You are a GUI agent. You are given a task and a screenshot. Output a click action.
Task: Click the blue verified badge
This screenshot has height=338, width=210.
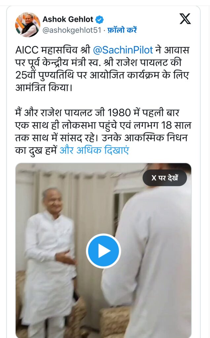click(x=99, y=19)
